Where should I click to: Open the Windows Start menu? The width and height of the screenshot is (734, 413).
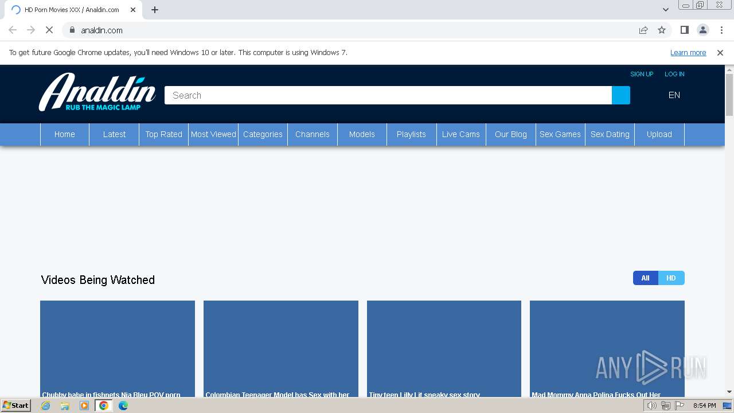coord(15,406)
